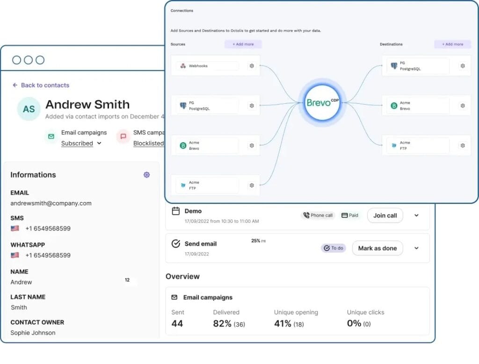The image size is (479, 364).
Task: Select the email andrewsmith@company.com
Action: (x=51, y=203)
